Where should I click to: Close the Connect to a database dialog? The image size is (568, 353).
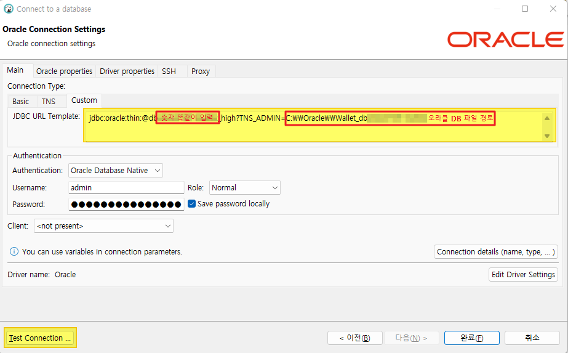tap(553, 9)
